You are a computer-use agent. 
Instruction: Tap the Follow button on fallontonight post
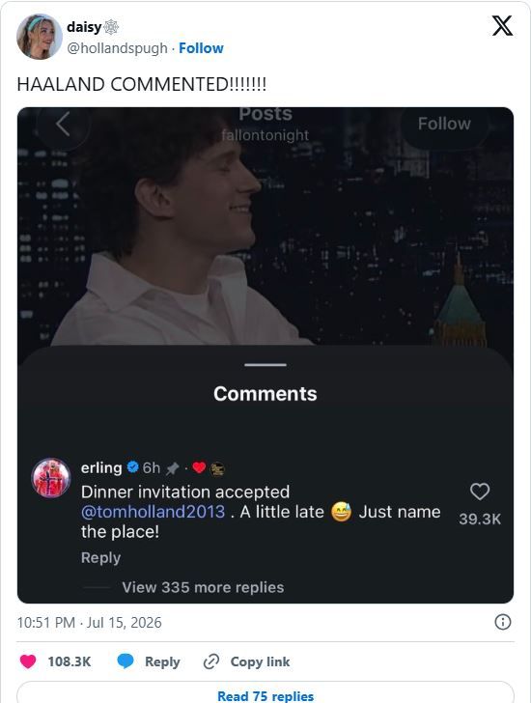(444, 124)
